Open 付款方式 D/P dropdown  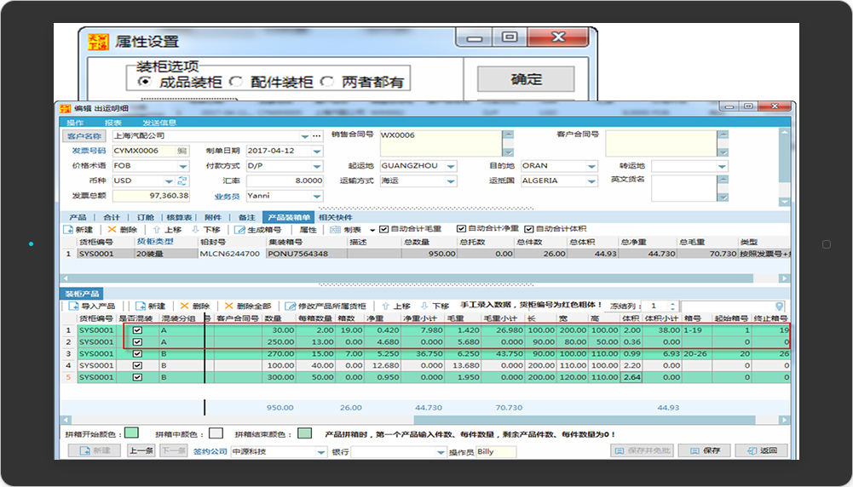pos(317,166)
